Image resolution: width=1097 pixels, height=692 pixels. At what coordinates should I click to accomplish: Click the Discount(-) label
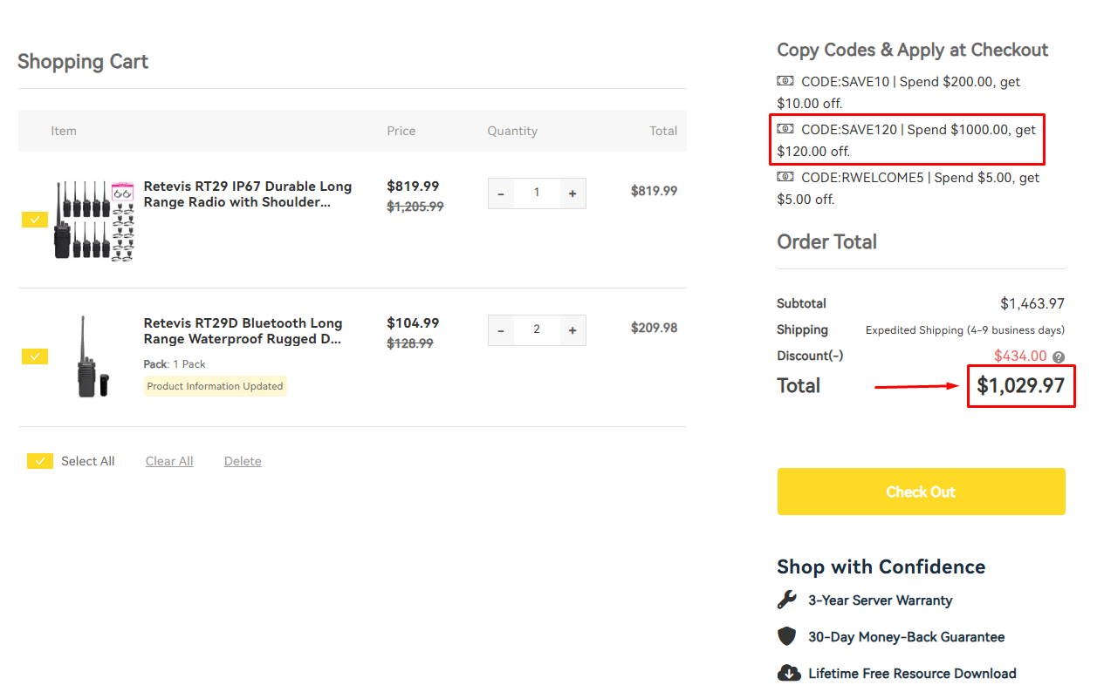(810, 356)
